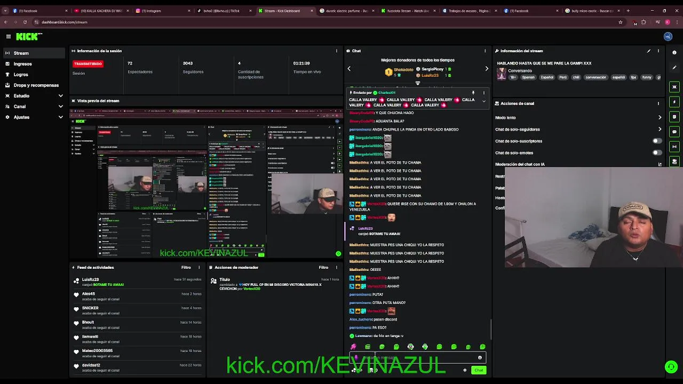
Task: Click the Mateo20003585 follower entry
Action: (137, 353)
